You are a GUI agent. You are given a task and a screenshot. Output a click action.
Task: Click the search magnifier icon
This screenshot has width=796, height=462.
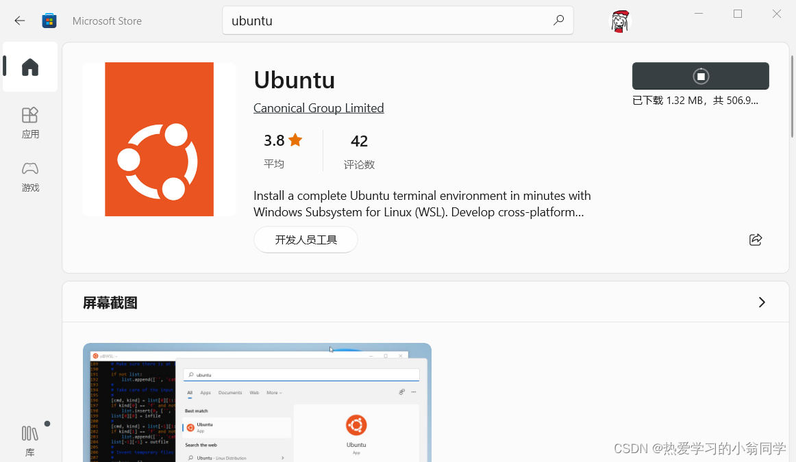point(558,21)
